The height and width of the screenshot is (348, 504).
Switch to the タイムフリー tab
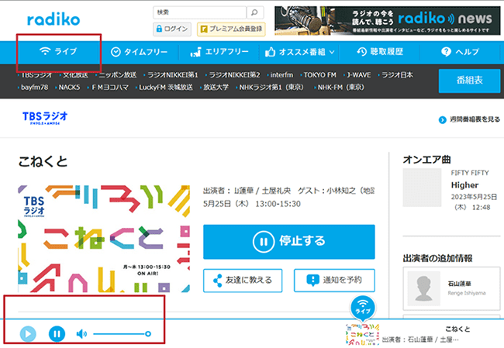(139, 52)
